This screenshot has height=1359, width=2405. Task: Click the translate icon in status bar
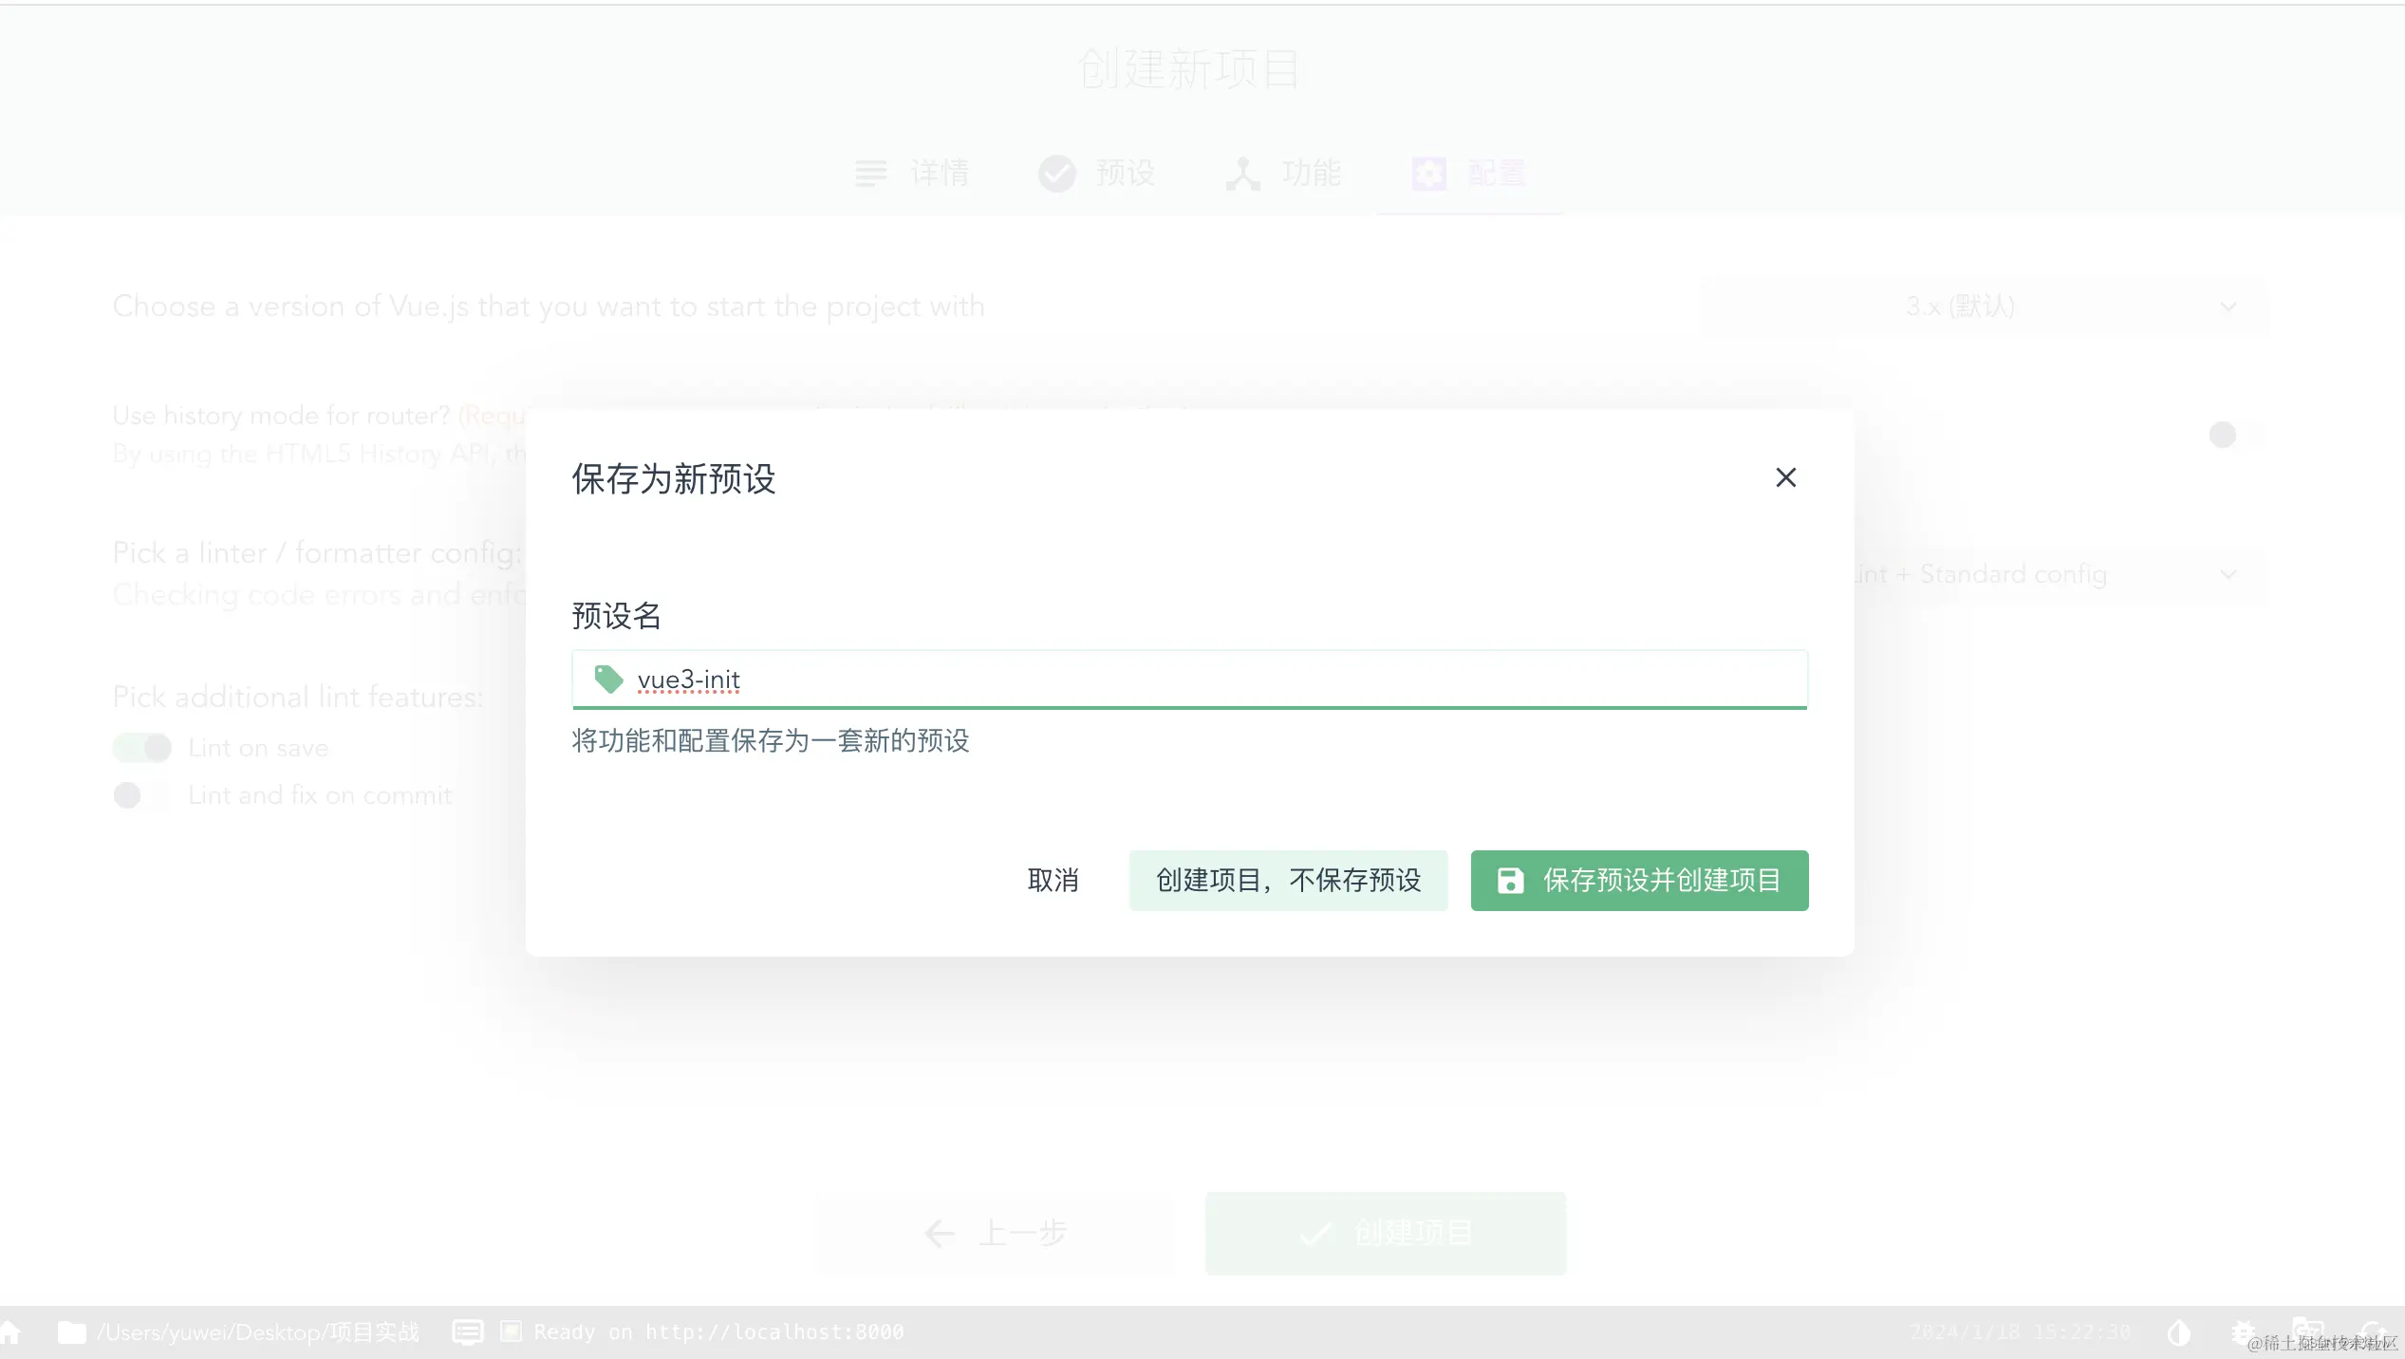(2307, 1330)
